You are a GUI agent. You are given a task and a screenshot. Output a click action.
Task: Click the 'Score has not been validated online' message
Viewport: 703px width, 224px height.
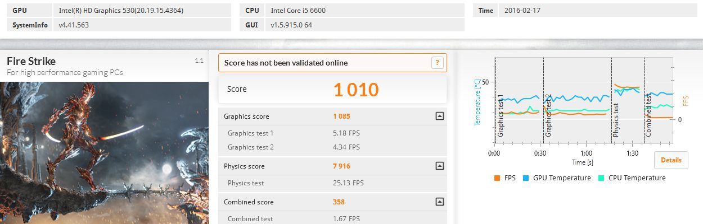coord(286,63)
